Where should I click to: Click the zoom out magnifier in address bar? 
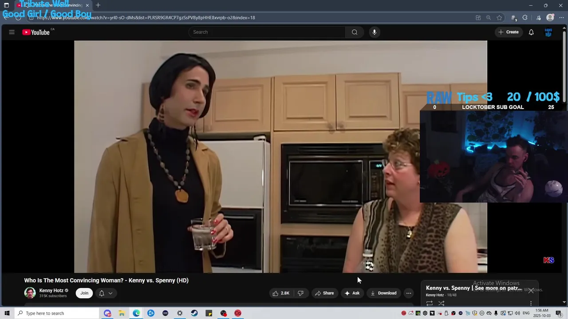point(489,18)
